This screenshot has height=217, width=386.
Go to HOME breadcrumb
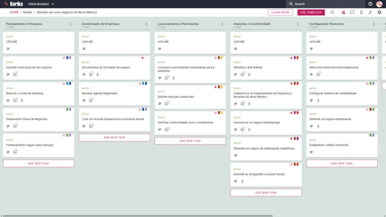click(x=14, y=12)
